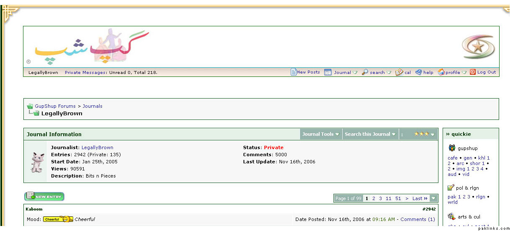
Task: Open the calendar via cal icon
Action: pyautogui.click(x=399, y=72)
